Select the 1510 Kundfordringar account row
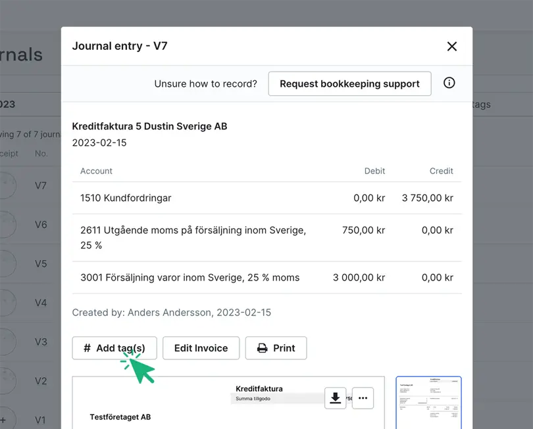This screenshot has width=533, height=429. point(267,198)
